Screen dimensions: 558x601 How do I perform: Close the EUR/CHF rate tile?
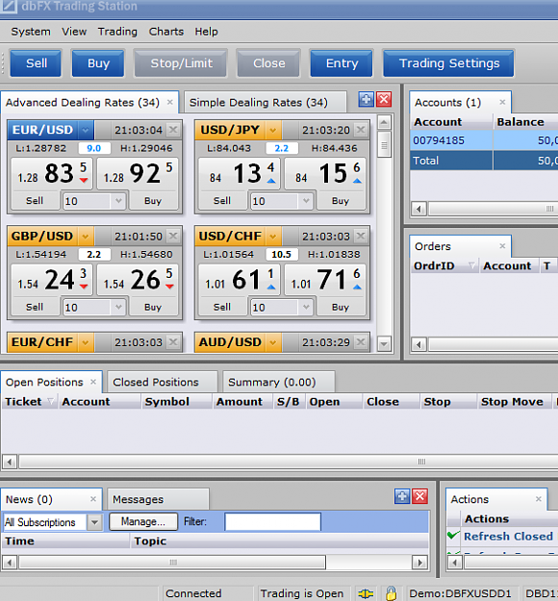point(173,342)
